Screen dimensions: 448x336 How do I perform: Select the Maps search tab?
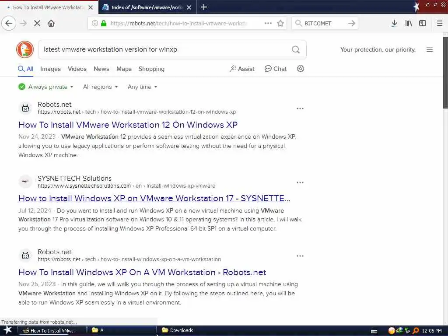124,69
